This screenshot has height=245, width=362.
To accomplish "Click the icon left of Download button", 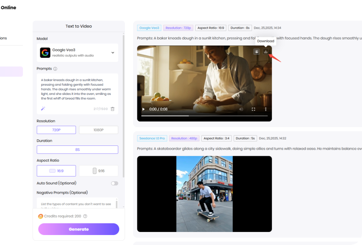I will pyautogui.click(x=257, y=52).
